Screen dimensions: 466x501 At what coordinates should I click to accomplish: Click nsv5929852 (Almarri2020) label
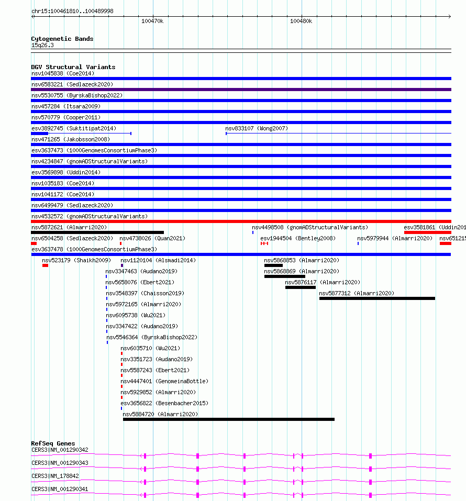[158, 392]
